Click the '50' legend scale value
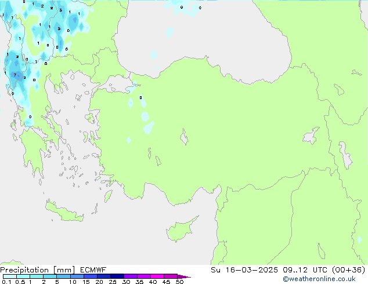This screenshot has height=284, width=368. [179, 282]
